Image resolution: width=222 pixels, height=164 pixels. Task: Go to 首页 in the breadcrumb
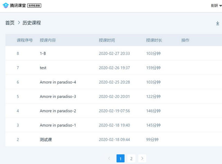(10, 23)
